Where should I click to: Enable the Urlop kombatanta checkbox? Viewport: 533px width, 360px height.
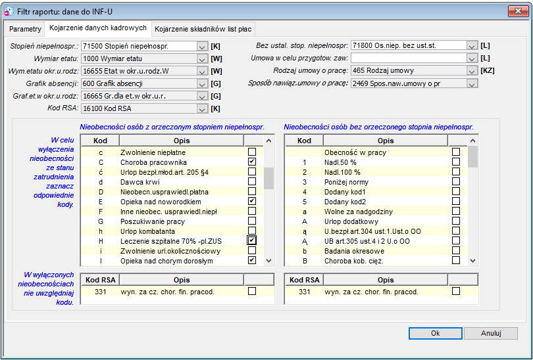252,231
